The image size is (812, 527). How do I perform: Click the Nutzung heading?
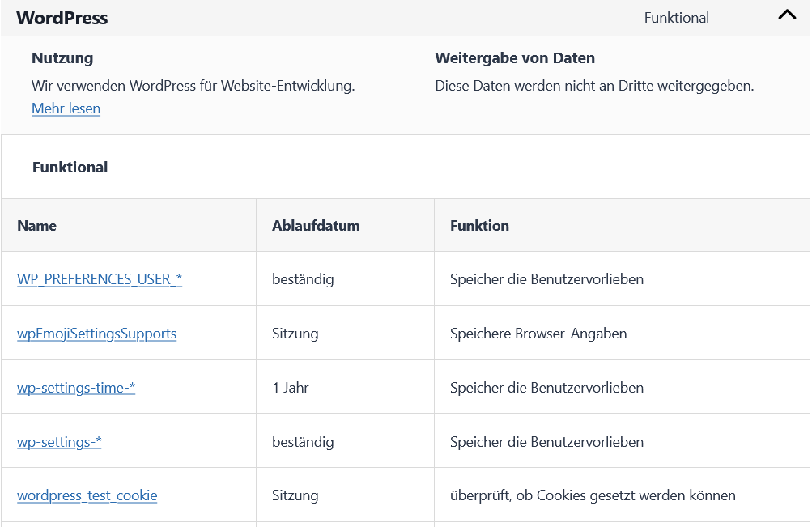tap(62, 58)
